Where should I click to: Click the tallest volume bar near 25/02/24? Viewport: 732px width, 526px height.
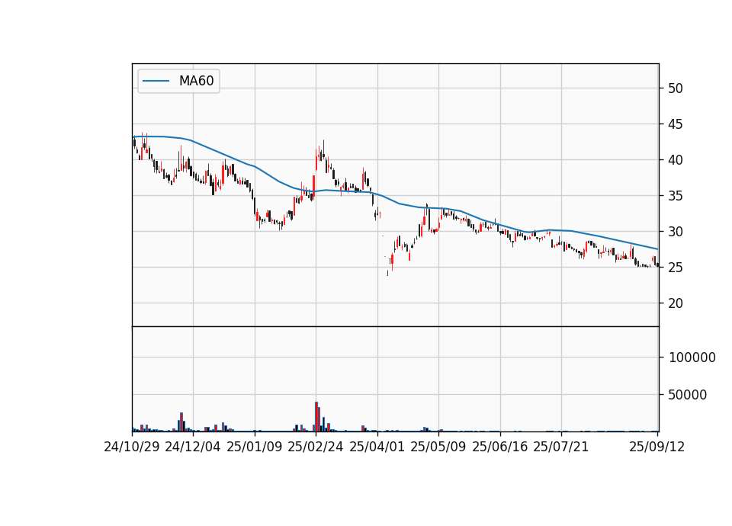[316, 416]
